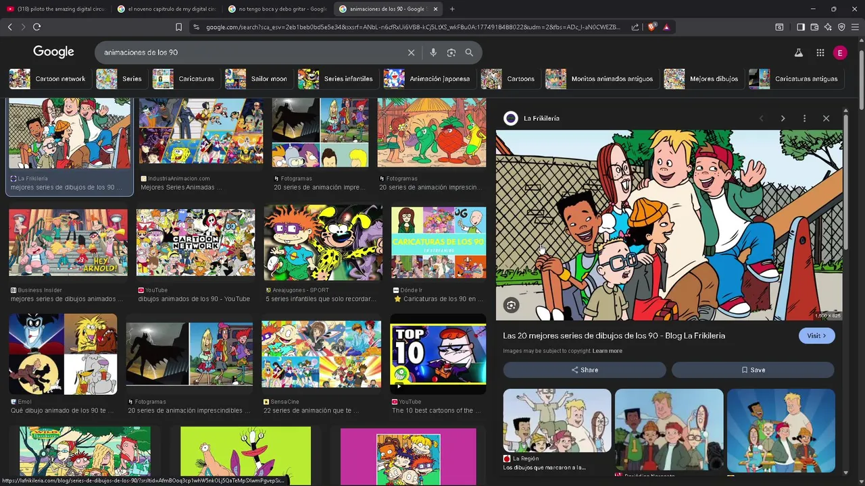Open the share page icon in address bar

point(635,27)
